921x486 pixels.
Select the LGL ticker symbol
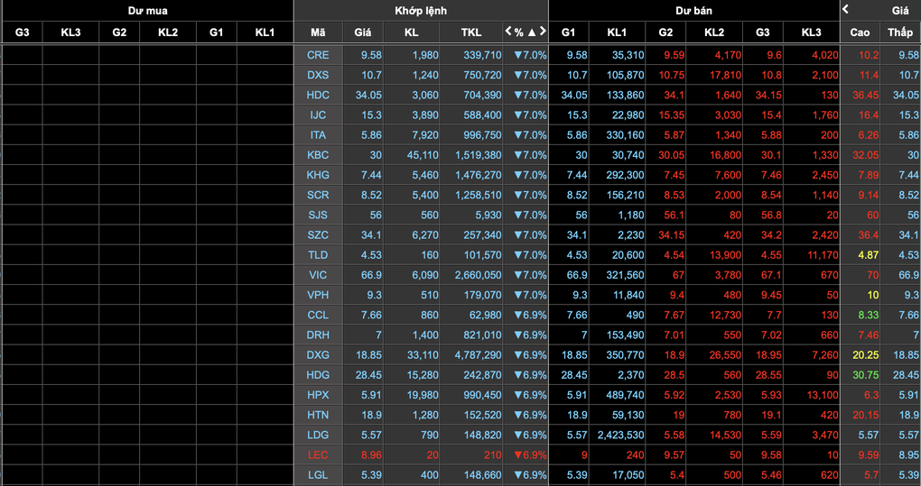[x=318, y=475]
